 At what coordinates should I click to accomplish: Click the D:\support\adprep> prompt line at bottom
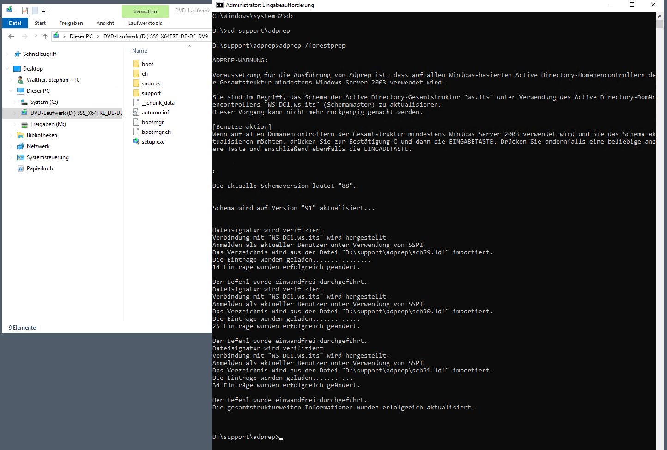tap(247, 437)
